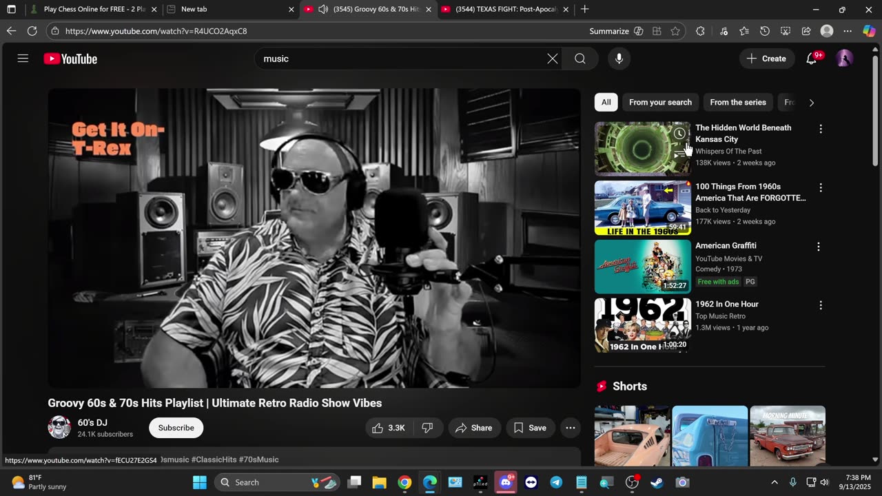Subscribe to 60's DJ channel

click(x=176, y=428)
